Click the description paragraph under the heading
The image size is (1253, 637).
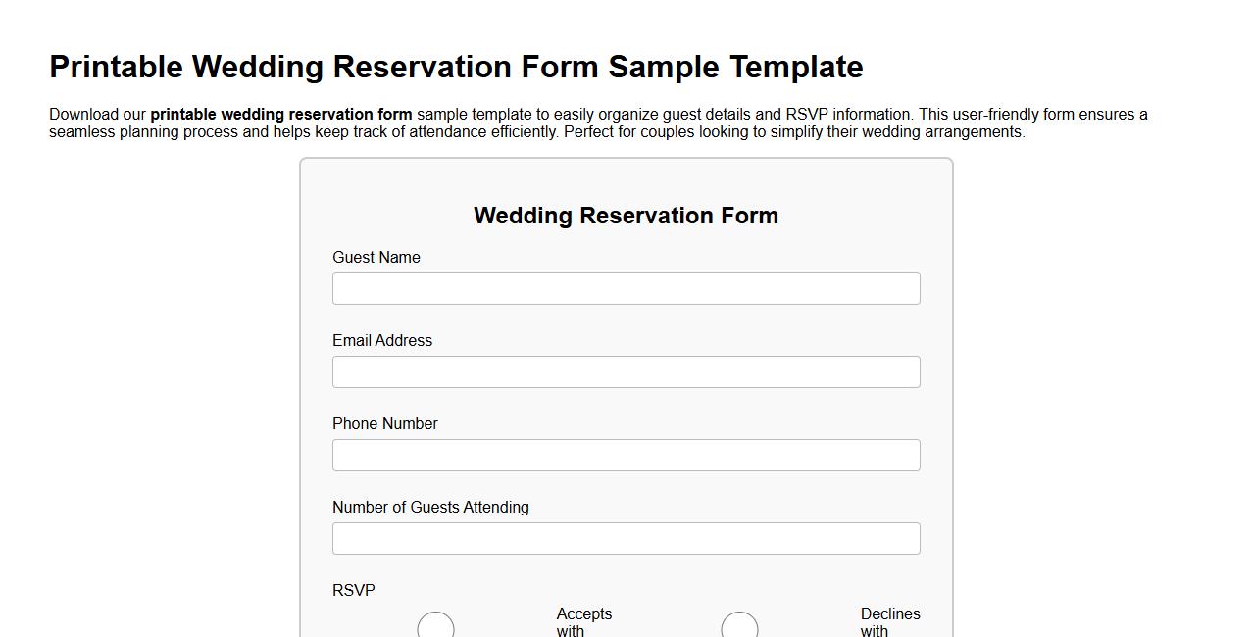click(598, 122)
